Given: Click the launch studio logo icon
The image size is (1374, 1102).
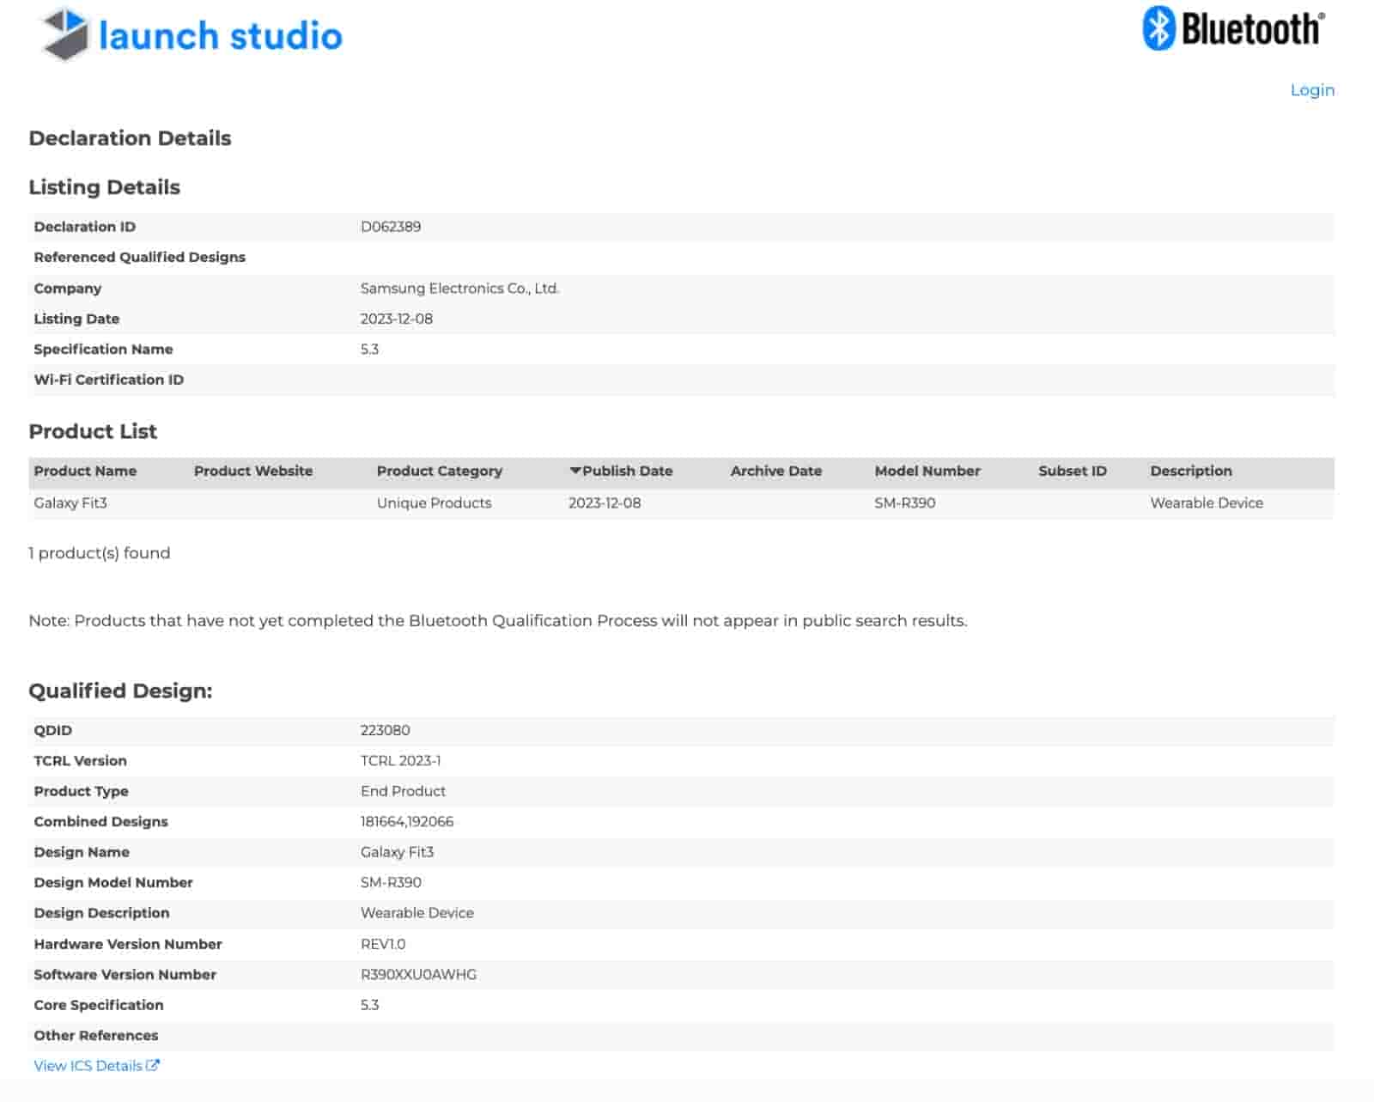Looking at the screenshot, I should [x=64, y=35].
